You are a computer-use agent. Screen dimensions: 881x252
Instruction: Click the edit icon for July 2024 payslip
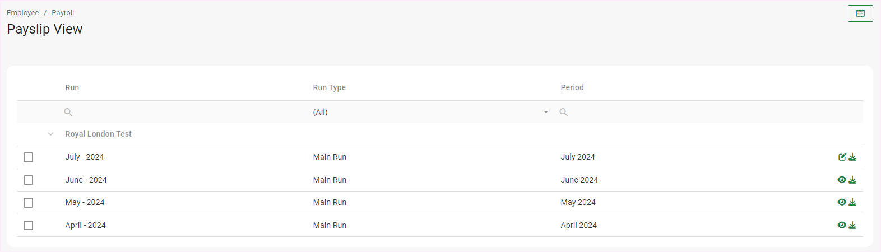point(842,157)
